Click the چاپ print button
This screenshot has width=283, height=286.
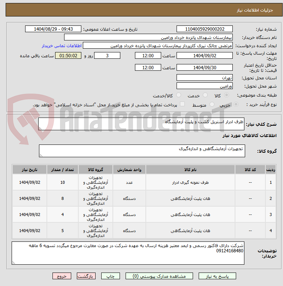click(111, 276)
